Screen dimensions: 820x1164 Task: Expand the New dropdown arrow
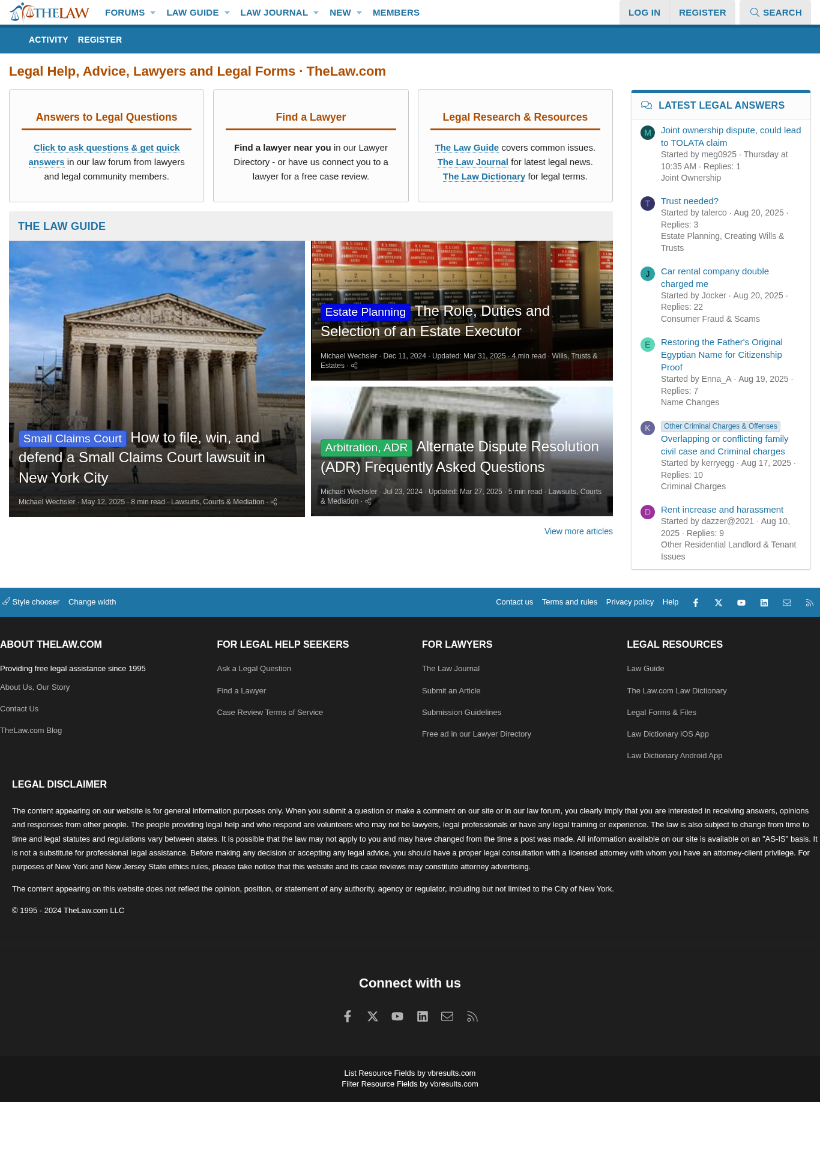click(x=359, y=13)
